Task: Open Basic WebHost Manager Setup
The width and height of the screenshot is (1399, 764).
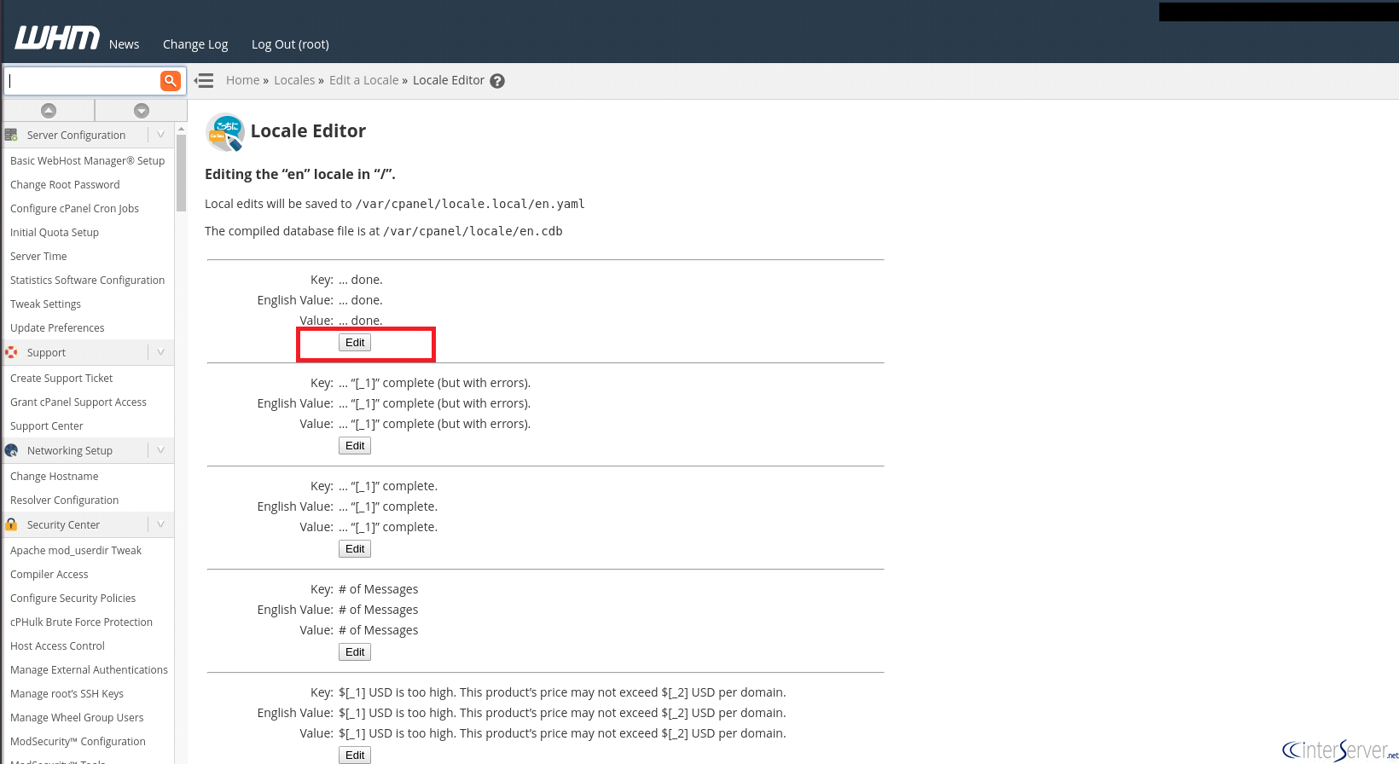Action: [x=87, y=160]
